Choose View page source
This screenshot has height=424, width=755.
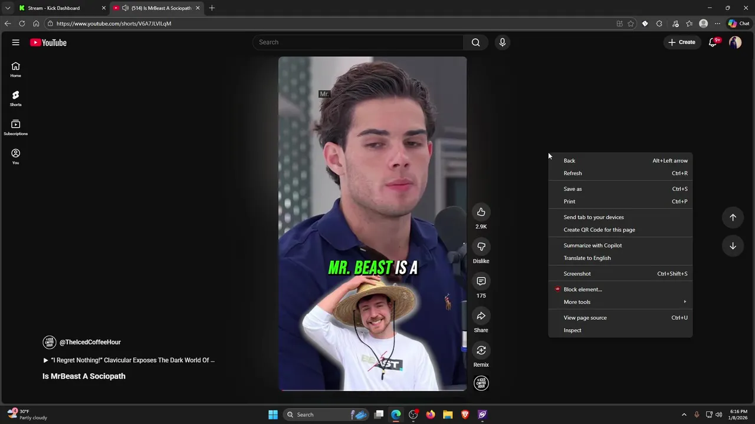pos(620,318)
